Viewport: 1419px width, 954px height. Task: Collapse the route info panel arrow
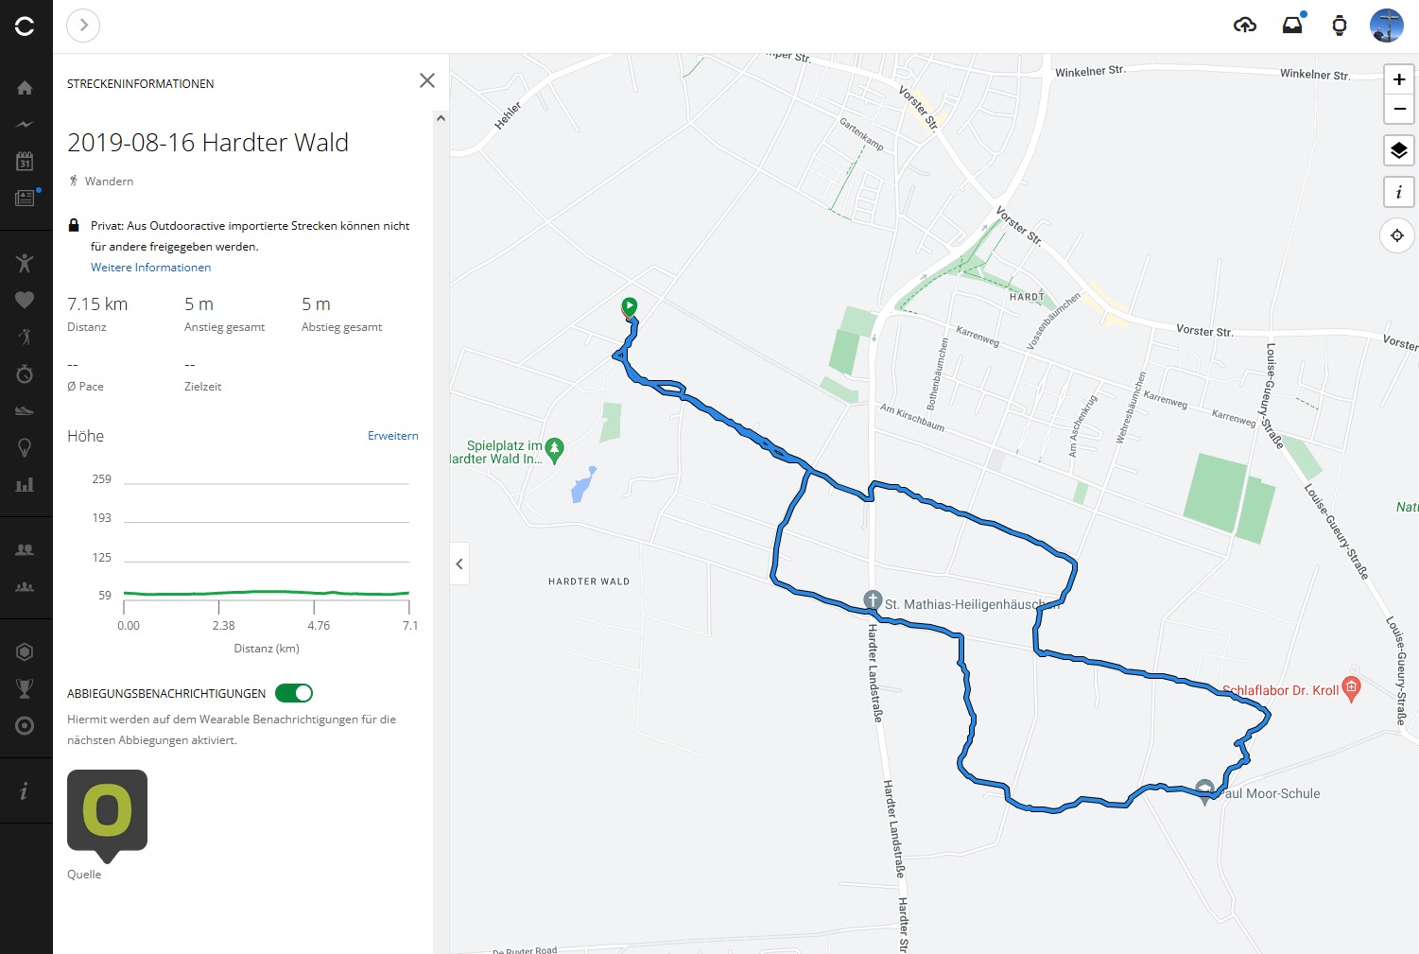pyautogui.click(x=459, y=564)
